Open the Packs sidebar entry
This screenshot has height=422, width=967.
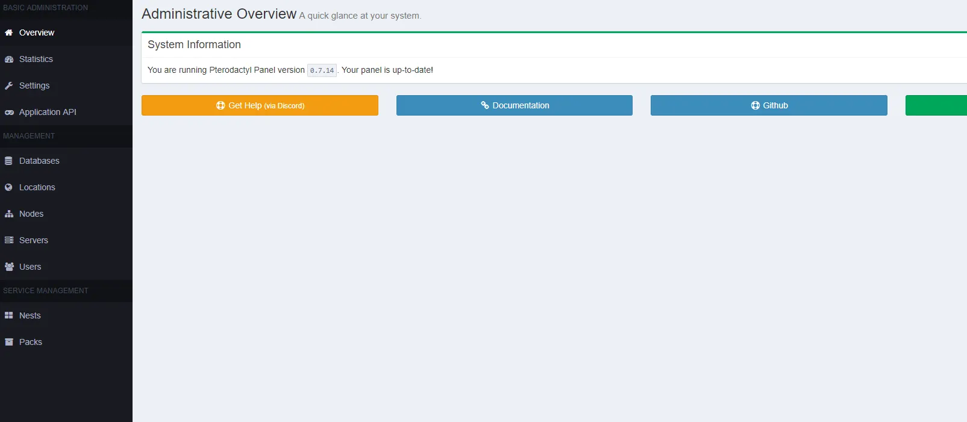pos(30,342)
